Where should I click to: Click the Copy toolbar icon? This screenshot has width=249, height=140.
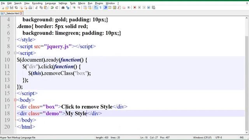[x=41, y=8]
